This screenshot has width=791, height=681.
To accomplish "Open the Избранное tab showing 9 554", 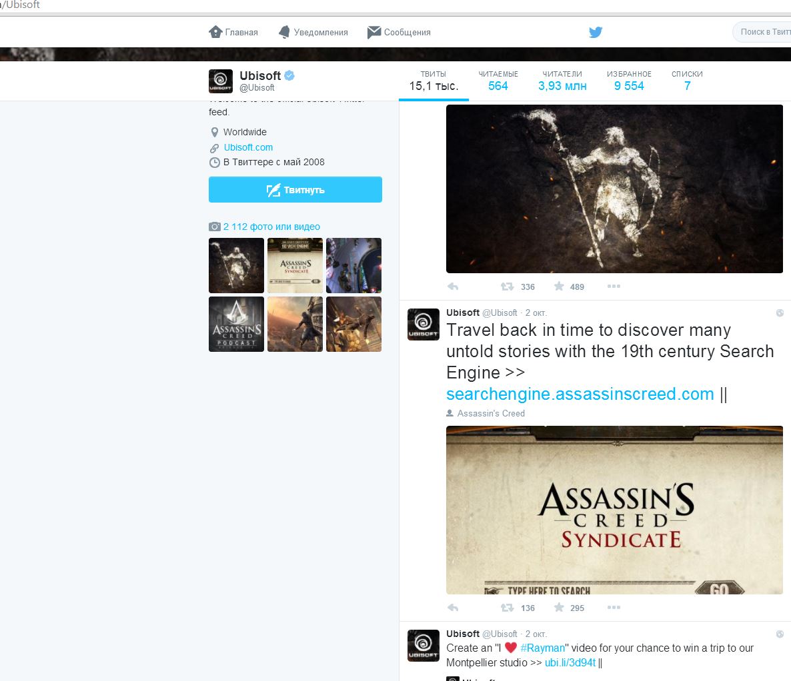I will pyautogui.click(x=629, y=81).
